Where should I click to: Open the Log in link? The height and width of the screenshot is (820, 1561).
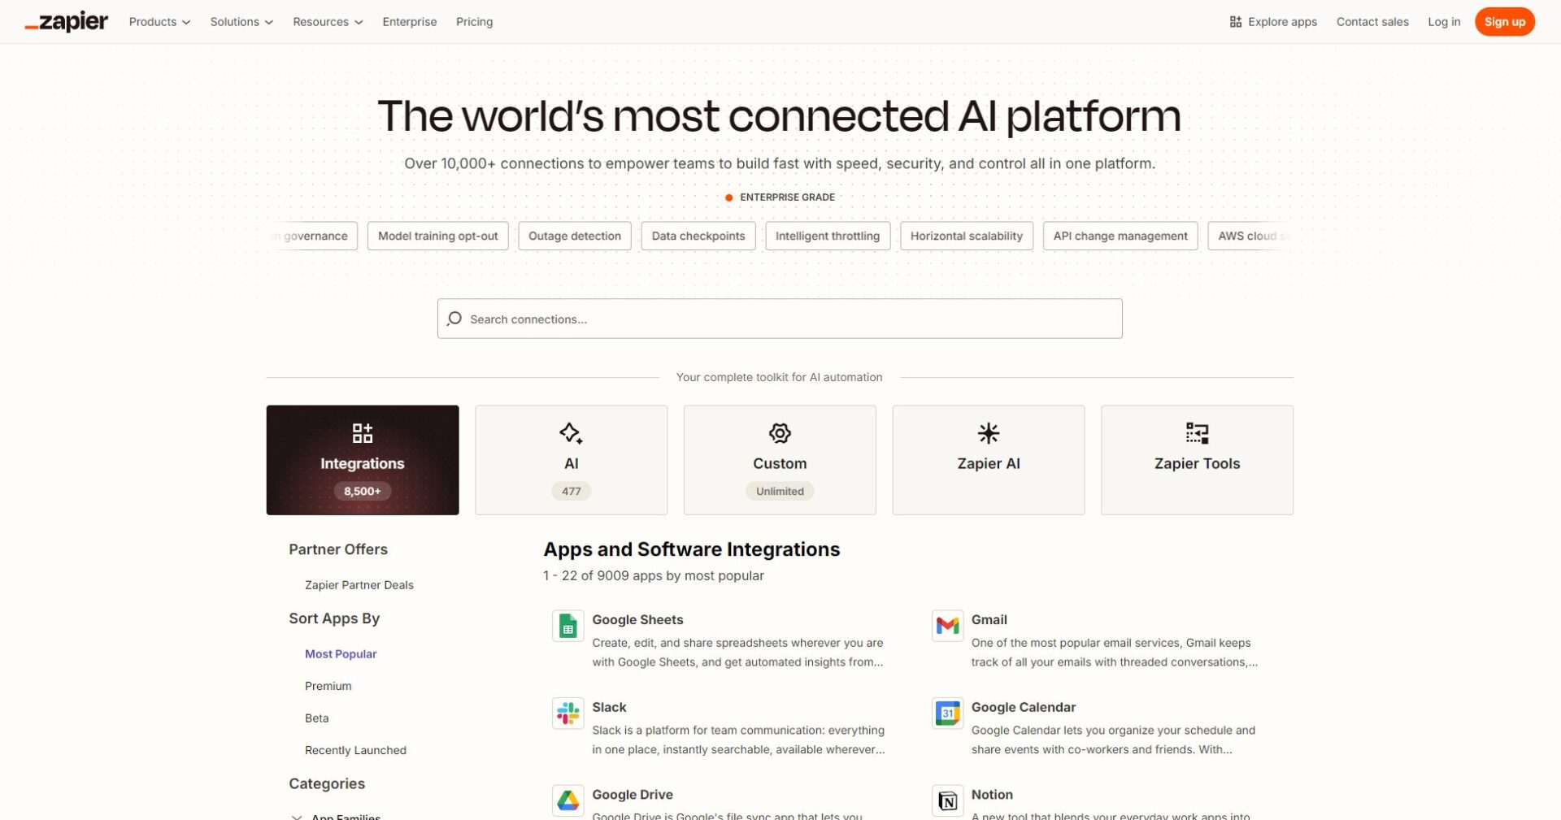(1443, 22)
